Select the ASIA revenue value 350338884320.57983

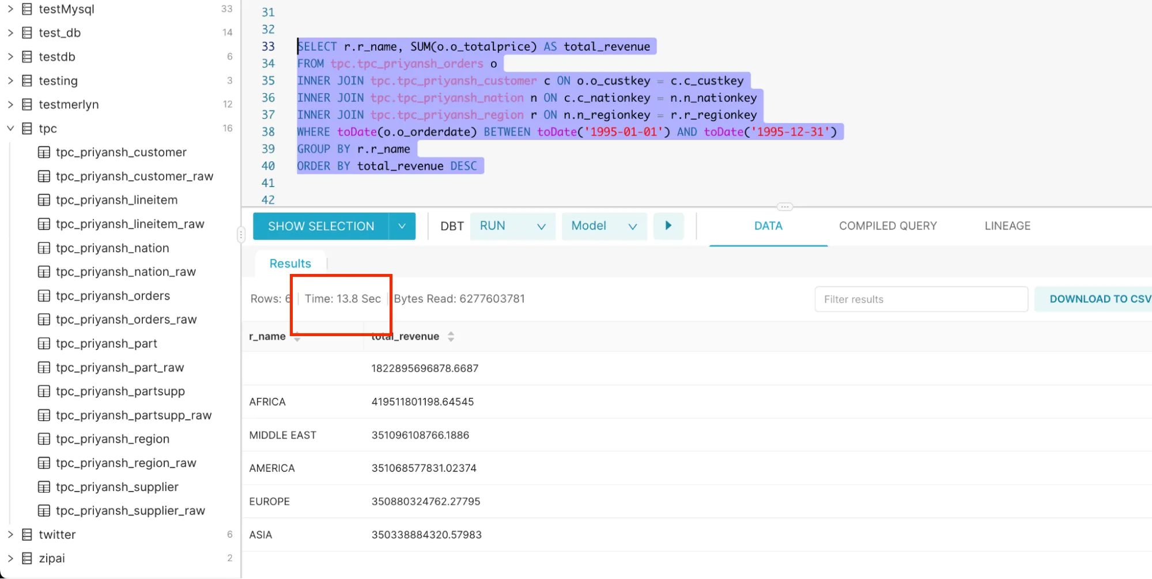pos(426,535)
